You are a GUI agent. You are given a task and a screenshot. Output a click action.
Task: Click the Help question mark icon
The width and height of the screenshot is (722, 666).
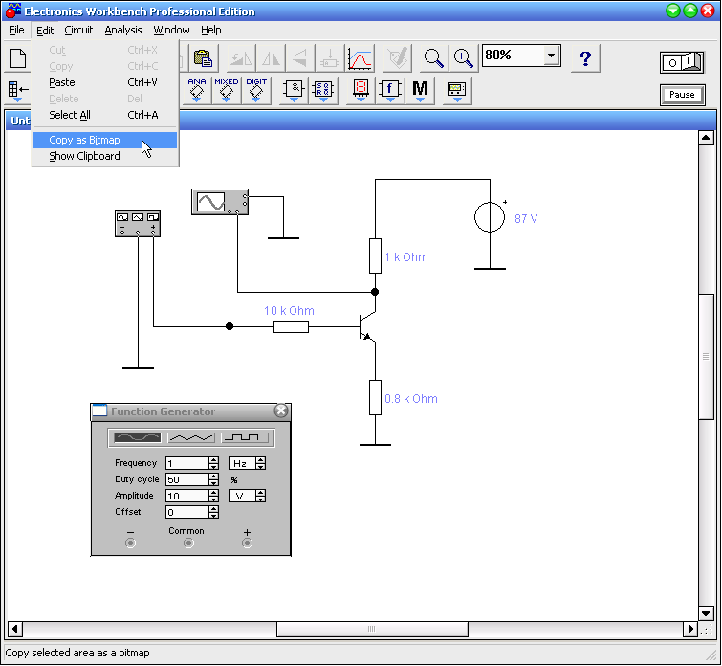[x=585, y=58]
